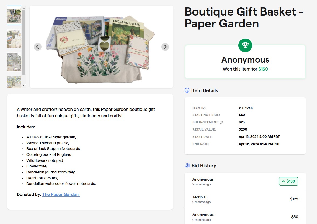Select the partially visible fourth thumbnail
Image resolution: width=317 pixels, height=224 pixels.
click(x=14, y=82)
